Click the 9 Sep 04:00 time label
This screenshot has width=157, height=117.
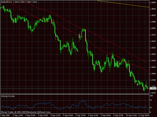coord(106,116)
